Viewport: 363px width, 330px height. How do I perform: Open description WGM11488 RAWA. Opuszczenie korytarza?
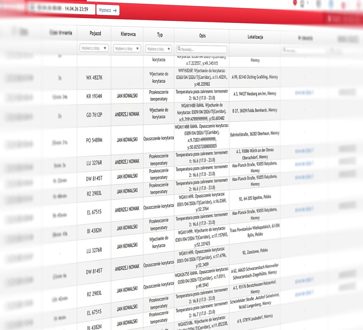click(x=202, y=136)
